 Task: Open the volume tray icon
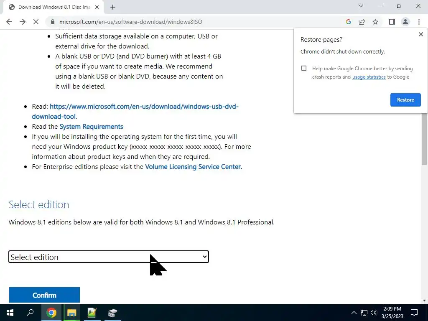coord(374,313)
